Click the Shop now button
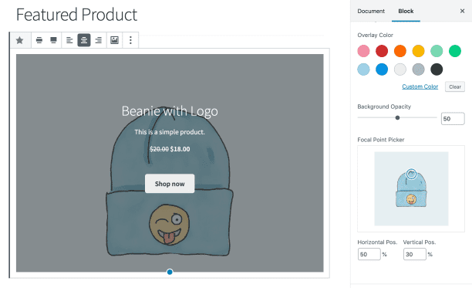The height and width of the screenshot is (288, 472). click(170, 184)
